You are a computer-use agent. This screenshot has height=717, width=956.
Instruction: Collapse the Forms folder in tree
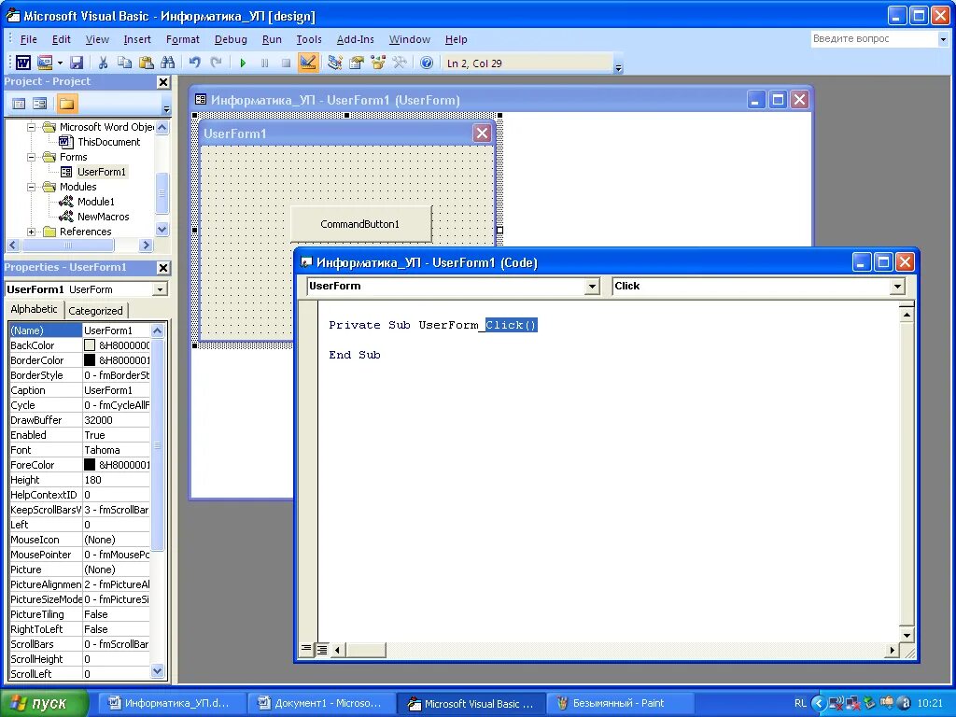pos(31,157)
